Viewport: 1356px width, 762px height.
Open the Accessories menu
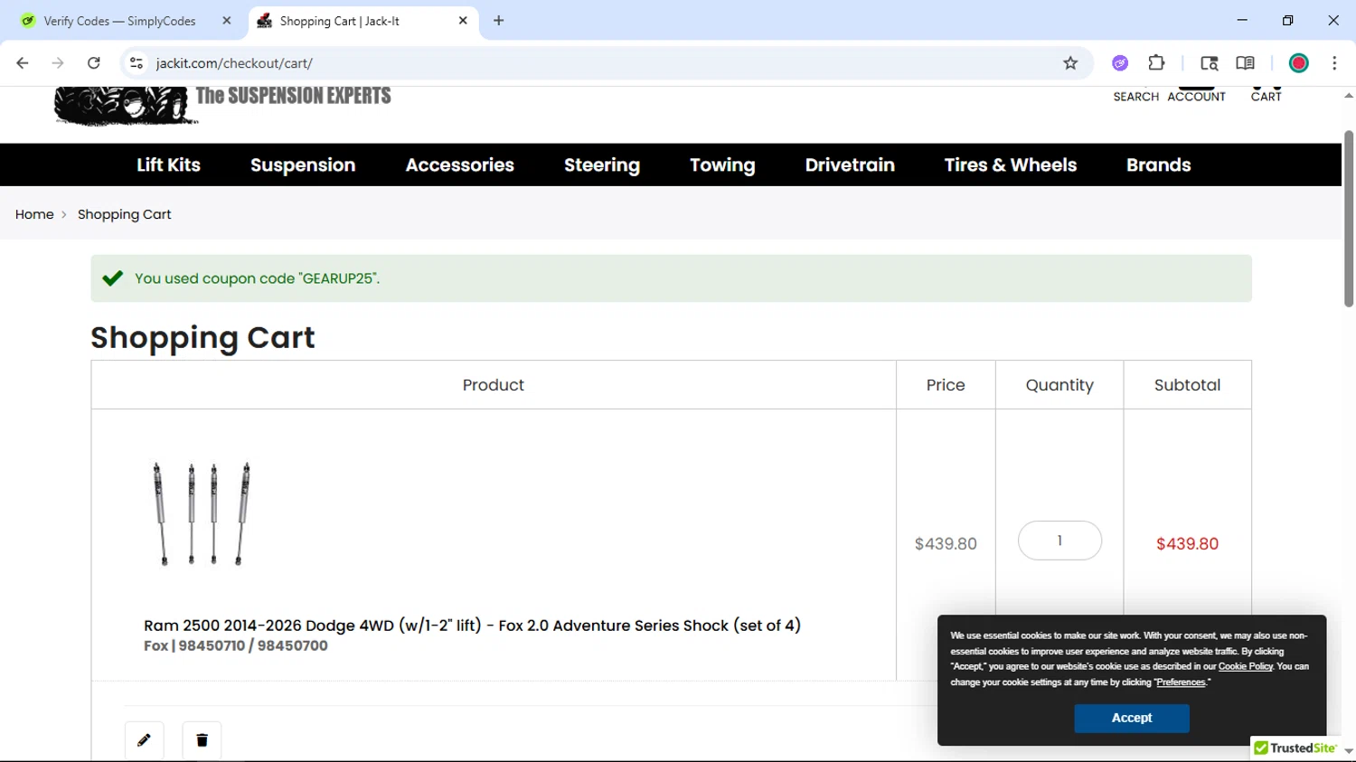pyautogui.click(x=460, y=165)
